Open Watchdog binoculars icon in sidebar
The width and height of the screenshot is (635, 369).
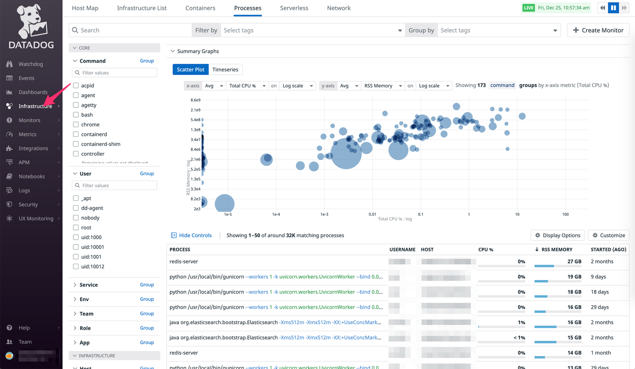point(9,64)
